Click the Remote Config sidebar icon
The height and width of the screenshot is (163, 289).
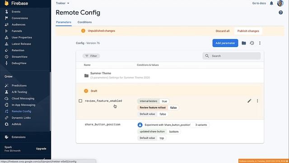(x=6, y=111)
